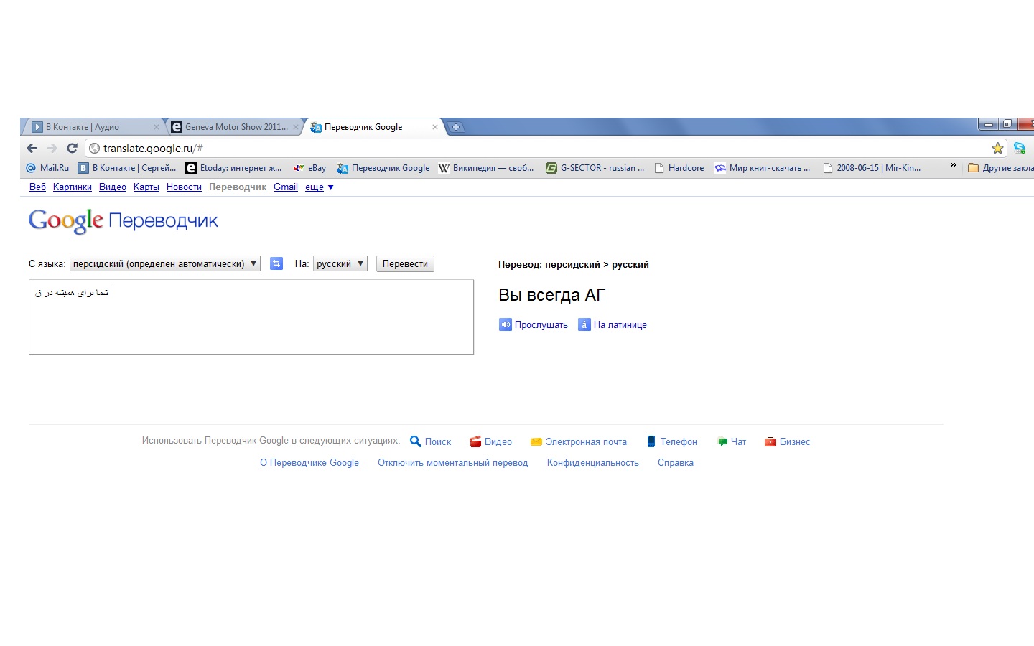
Task: Open Mail.Ru bookmark
Action: click(x=47, y=168)
